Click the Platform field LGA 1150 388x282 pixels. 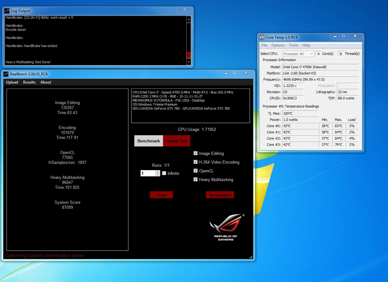point(320,73)
